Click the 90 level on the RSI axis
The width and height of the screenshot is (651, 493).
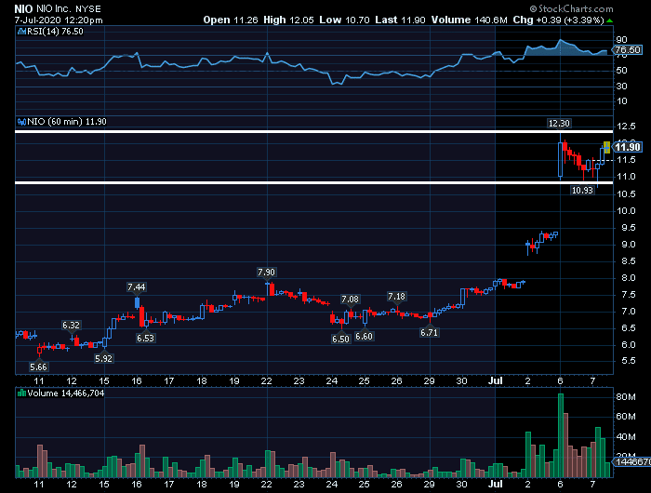[621, 40]
